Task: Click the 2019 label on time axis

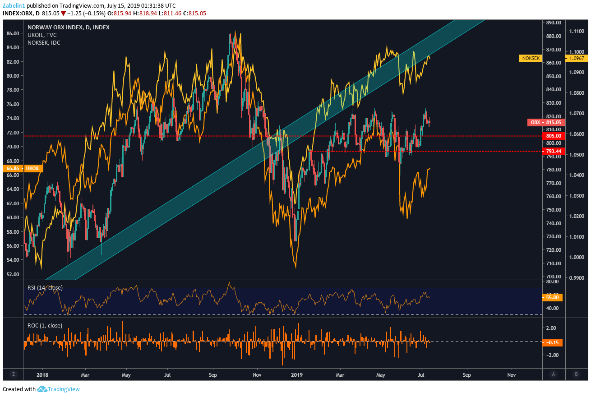Action: (x=296, y=374)
